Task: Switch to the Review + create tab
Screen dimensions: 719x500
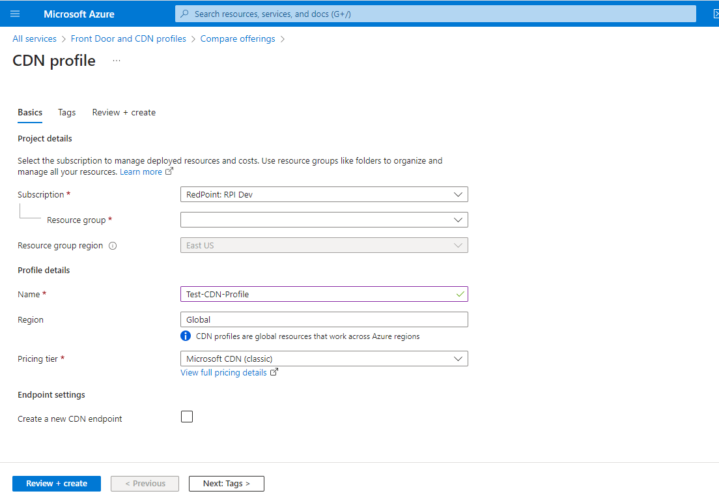Action: [124, 113]
